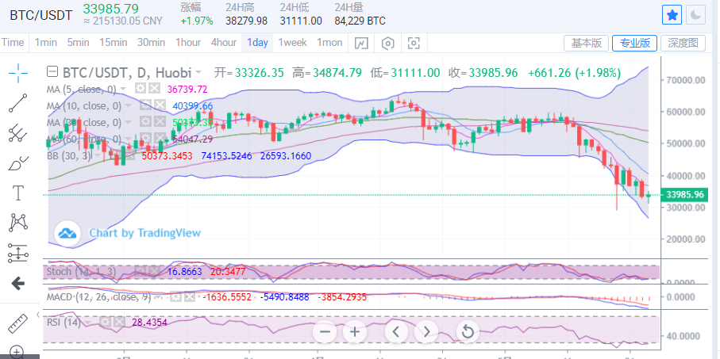Zoom in chart with plus button
Viewport: 720px width, 359px height.
point(354,331)
